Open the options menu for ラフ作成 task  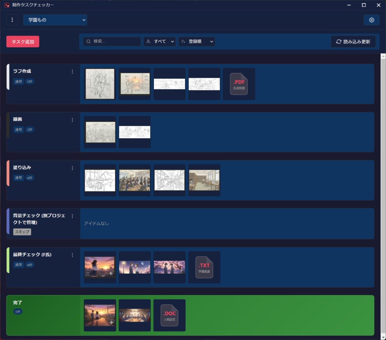pyautogui.click(x=72, y=72)
